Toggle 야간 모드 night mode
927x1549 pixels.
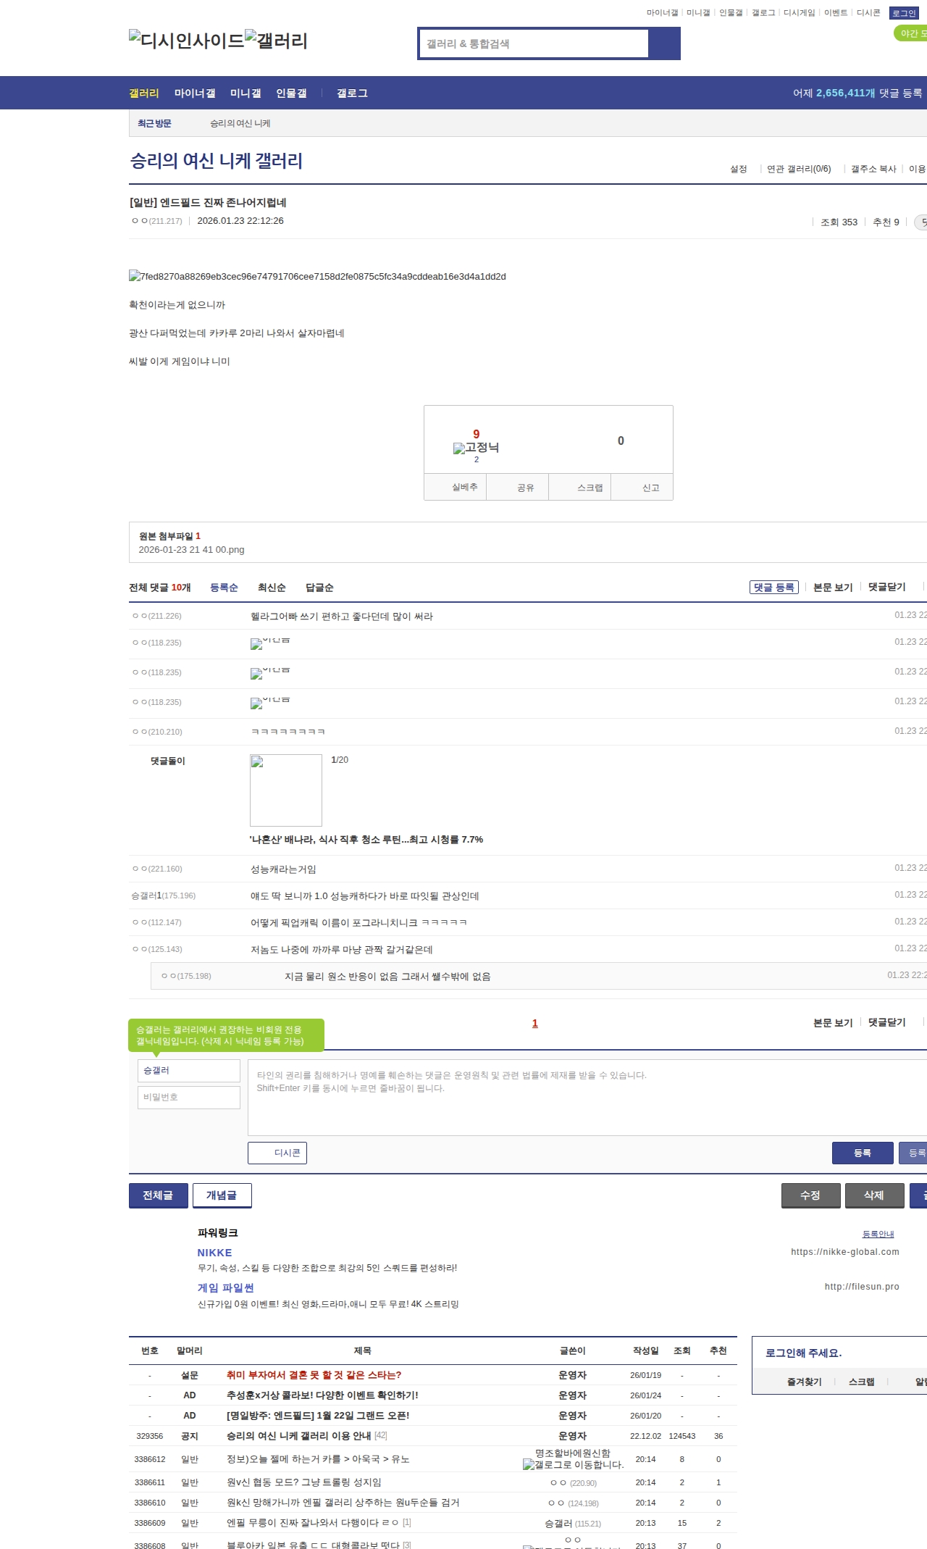[911, 33]
